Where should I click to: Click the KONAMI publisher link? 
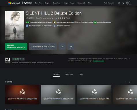tap(30, 18)
